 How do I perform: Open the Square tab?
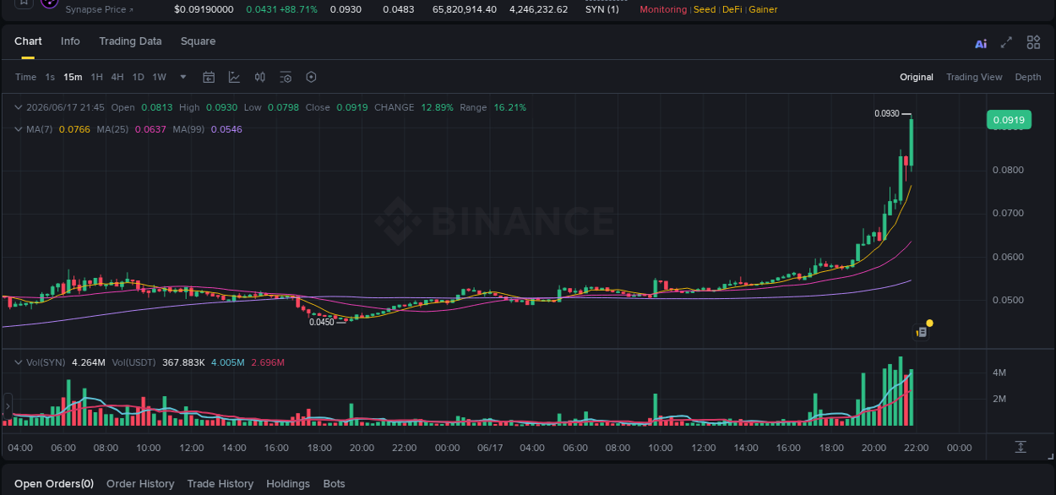click(x=198, y=41)
